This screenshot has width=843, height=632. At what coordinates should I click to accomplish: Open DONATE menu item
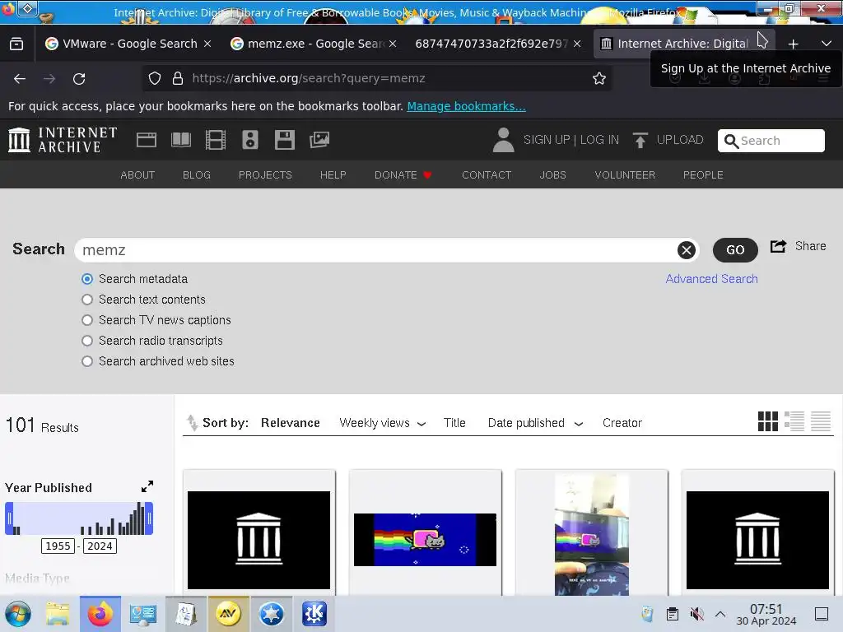pos(403,175)
